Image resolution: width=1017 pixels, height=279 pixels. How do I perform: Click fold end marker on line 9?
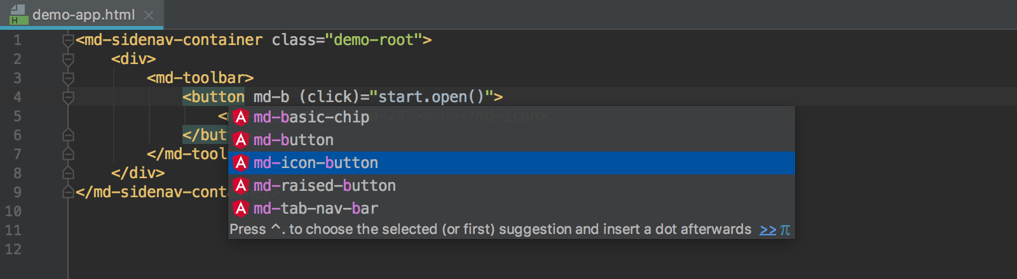pos(68,192)
